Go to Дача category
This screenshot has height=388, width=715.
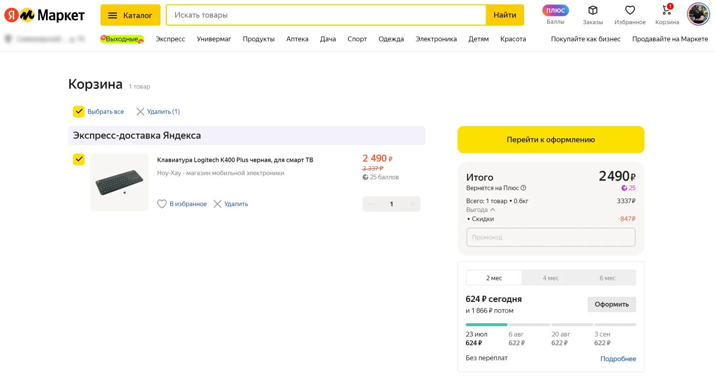point(328,39)
